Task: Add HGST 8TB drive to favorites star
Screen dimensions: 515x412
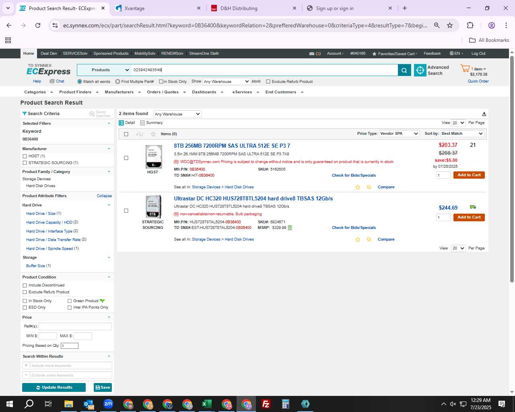Action: click(x=358, y=187)
